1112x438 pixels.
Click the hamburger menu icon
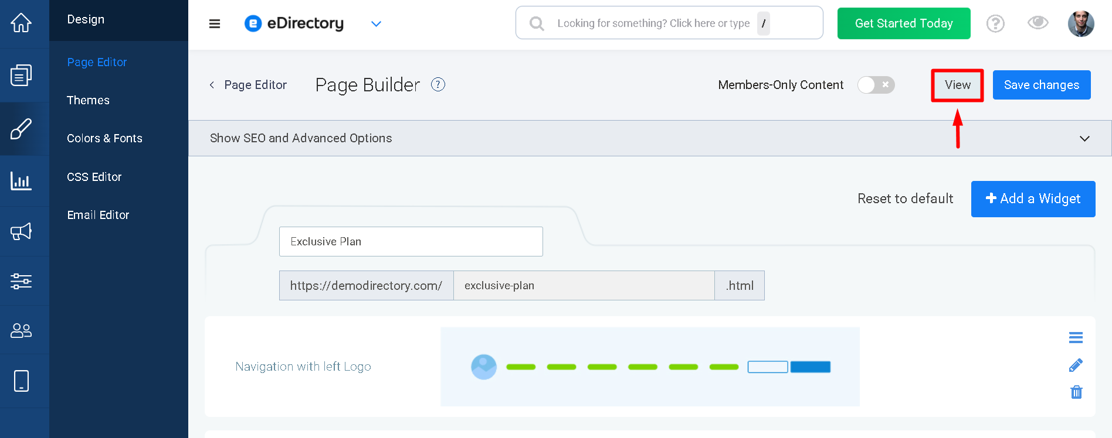tap(215, 23)
